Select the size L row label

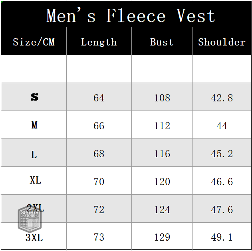coord(34,154)
